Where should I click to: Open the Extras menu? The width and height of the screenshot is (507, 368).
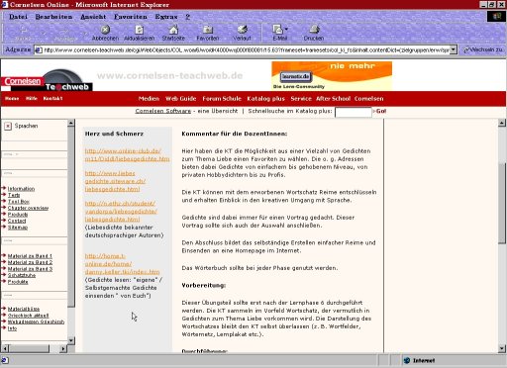point(166,17)
